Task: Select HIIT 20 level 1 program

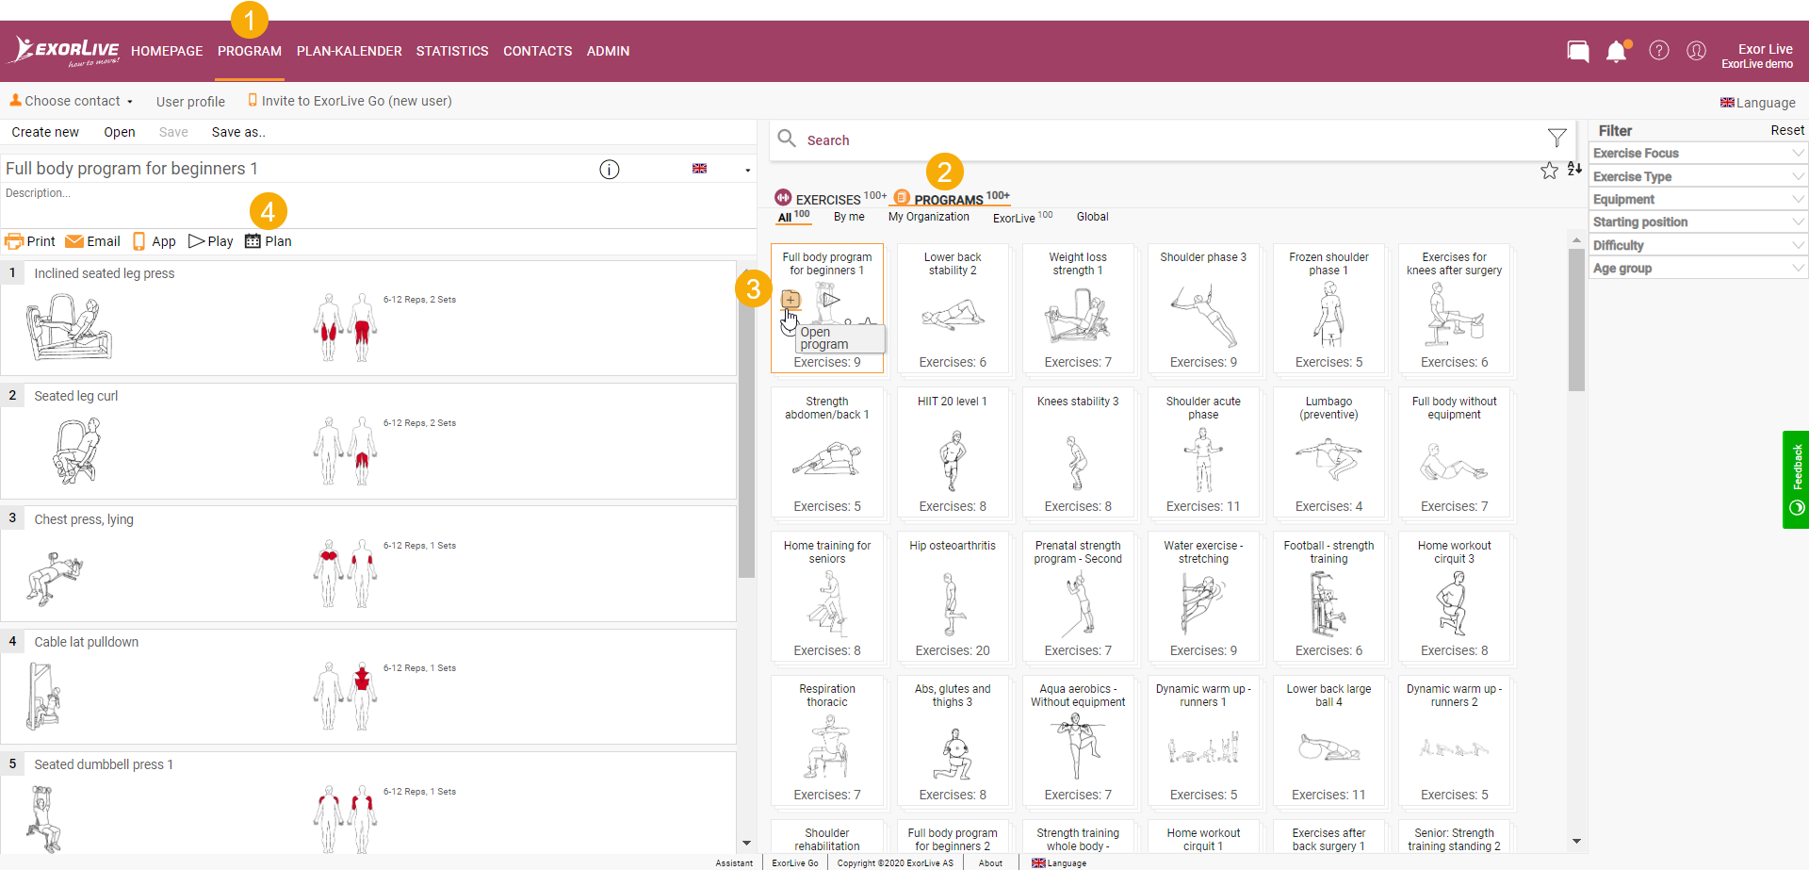Action: (x=953, y=452)
